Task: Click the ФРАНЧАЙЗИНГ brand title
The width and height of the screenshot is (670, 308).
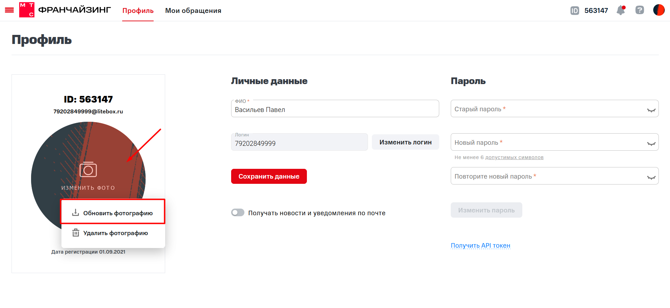Action: (x=74, y=10)
